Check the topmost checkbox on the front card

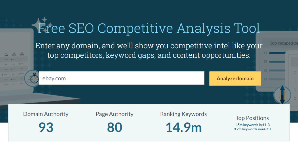(295, 73)
